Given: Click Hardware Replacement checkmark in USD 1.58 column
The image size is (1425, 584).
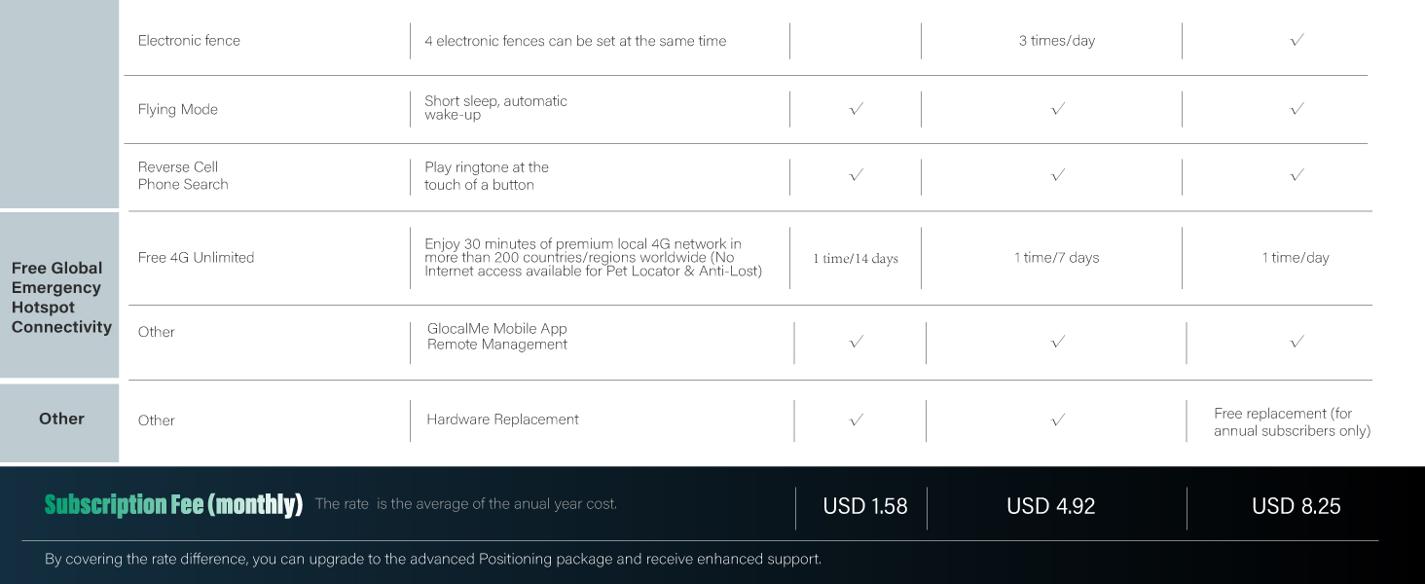Looking at the screenshot, I should pyautogui.click(x=857, y=420).
